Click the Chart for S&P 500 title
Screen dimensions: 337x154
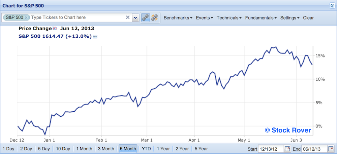click(23, 6)
